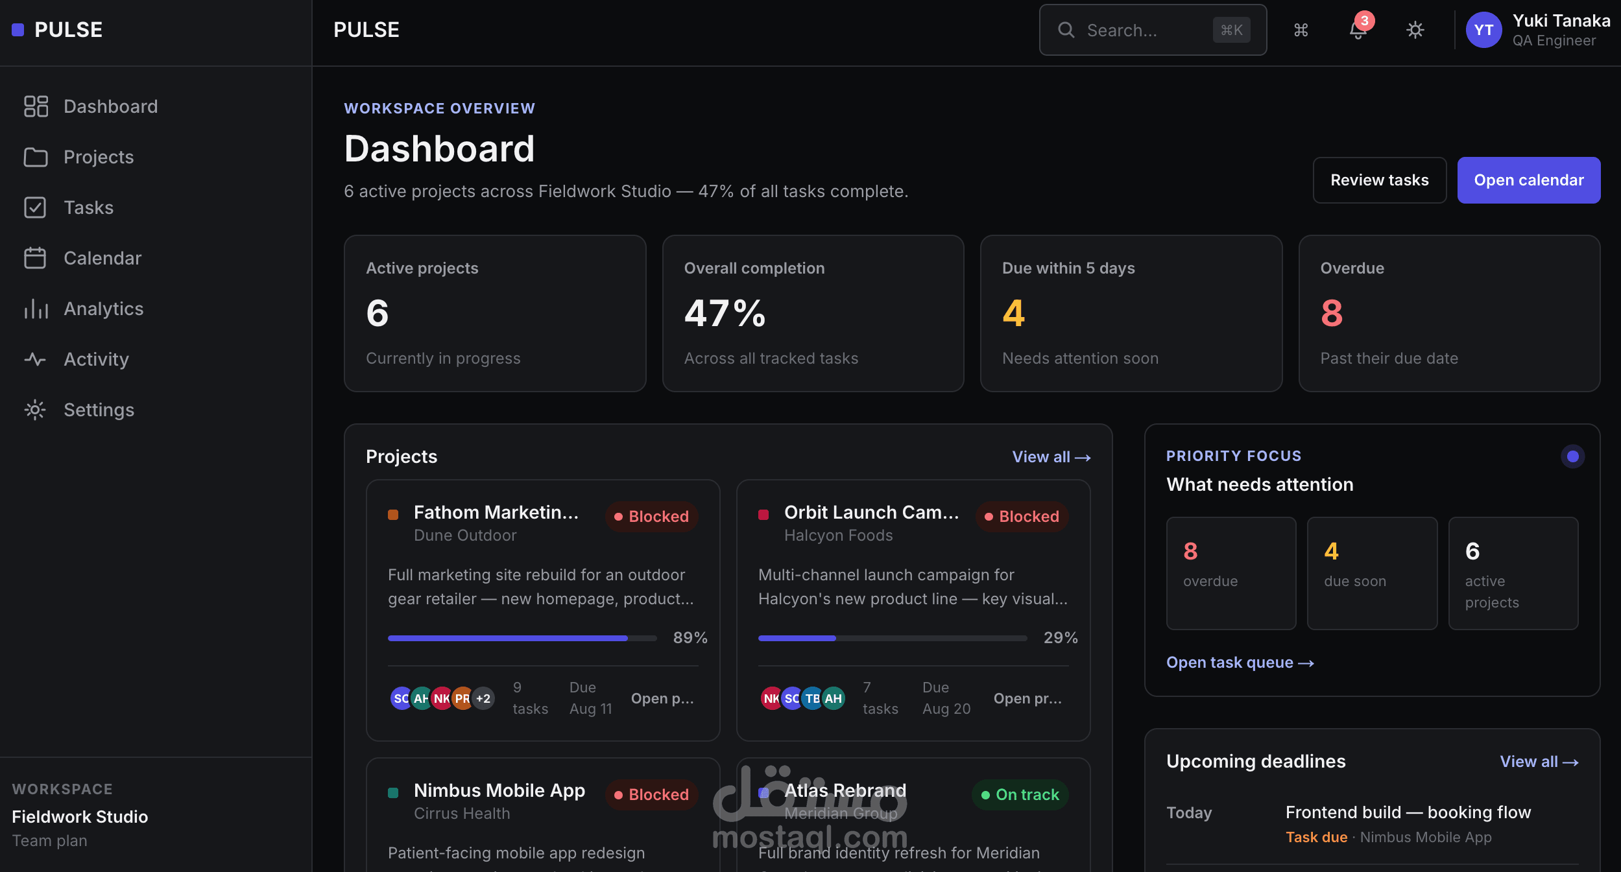The height and width of the screenshot is (872, 1621).
Task: Click the Fathom Marketing 89% progress bar
Action: pyautogui.click(x=522, y=638)
